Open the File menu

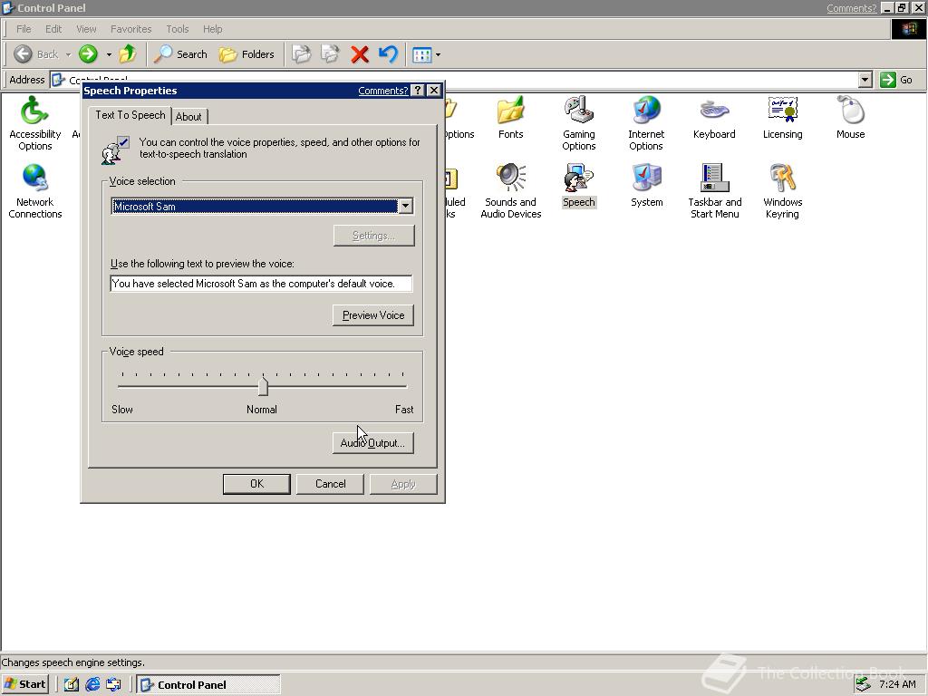pos(24,29)
